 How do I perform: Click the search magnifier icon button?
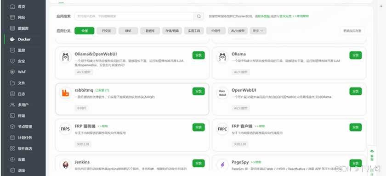[x=199, y=16]
